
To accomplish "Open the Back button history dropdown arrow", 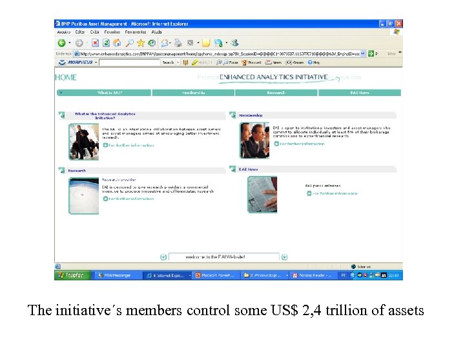I will coord(70,43).
